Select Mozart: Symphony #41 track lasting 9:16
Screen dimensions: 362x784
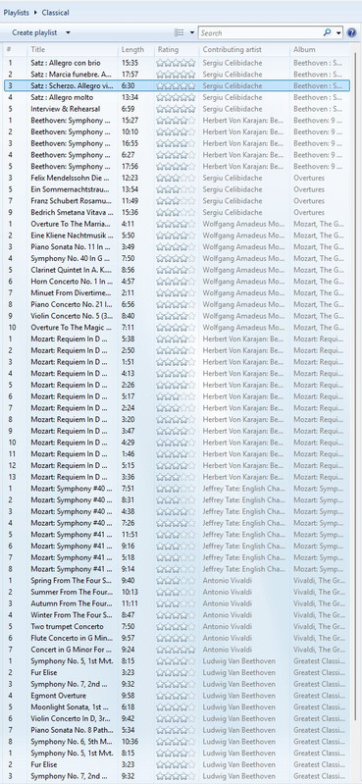(177, 546)
